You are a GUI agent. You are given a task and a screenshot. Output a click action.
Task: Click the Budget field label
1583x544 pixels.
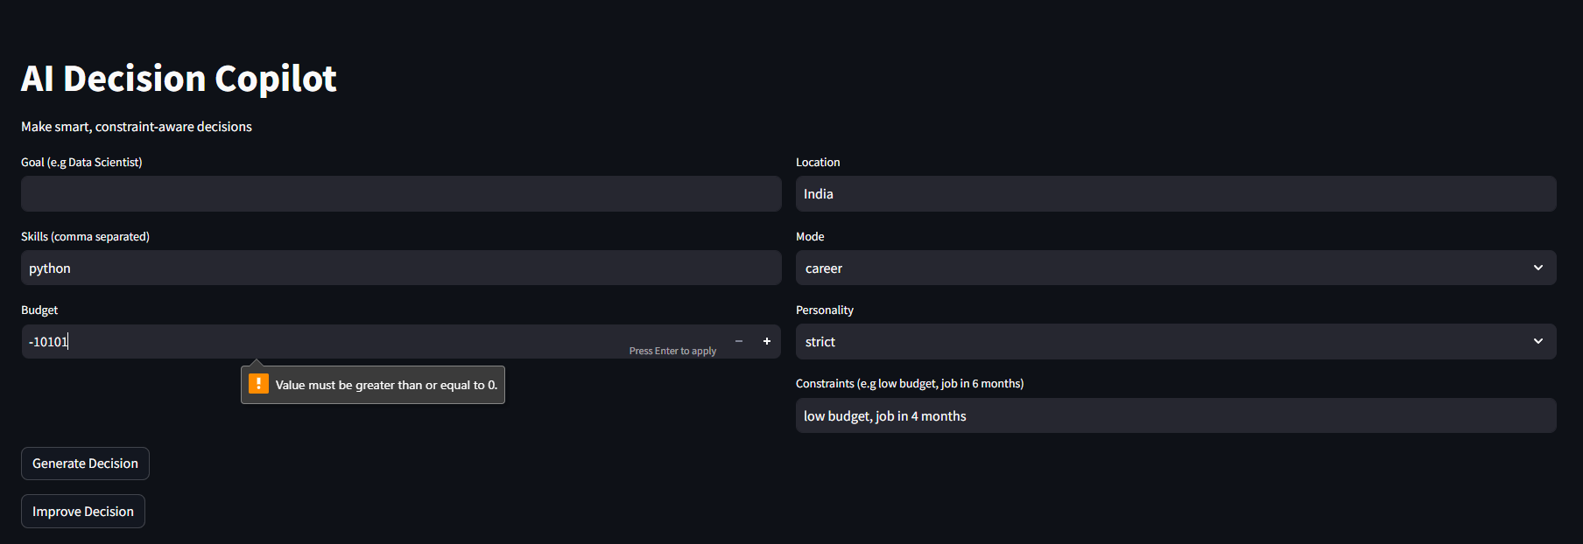coord(39,310)
